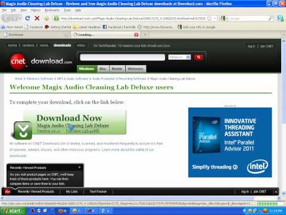The width and height of the screenshot is (286, 215).
Task: Click the toolbar icon right of the search box
Action: pos(281,19)
